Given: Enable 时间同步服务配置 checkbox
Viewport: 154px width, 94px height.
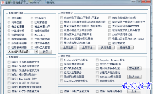Looking at the screenshot, I should (97, 68).
